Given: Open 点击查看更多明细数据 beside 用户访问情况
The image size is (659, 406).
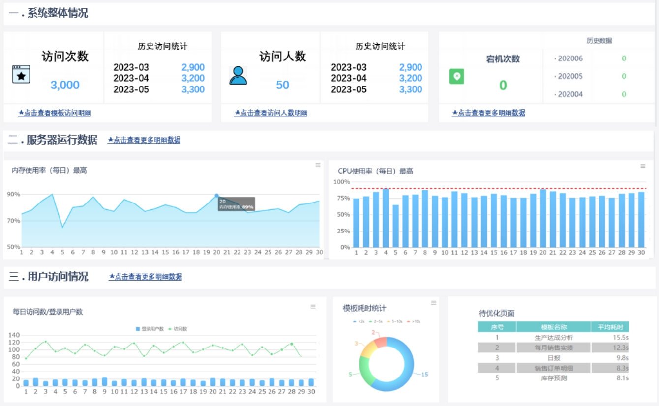Looking at the screenshot, I should pos(145,276).
